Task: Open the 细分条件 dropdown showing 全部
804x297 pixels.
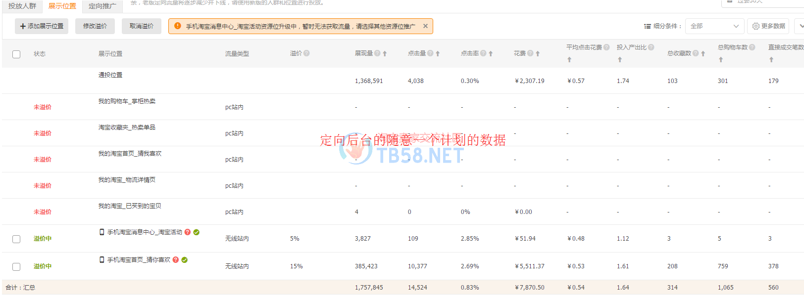Action: tap(714, 26)
